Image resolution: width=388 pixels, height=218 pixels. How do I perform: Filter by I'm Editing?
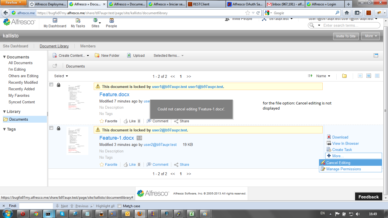pos(17,69)
